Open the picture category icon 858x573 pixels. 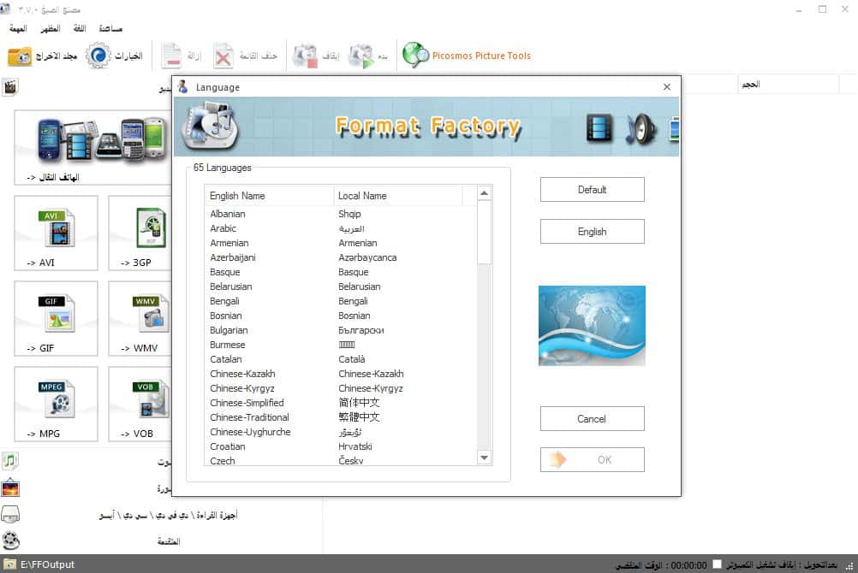10,487
